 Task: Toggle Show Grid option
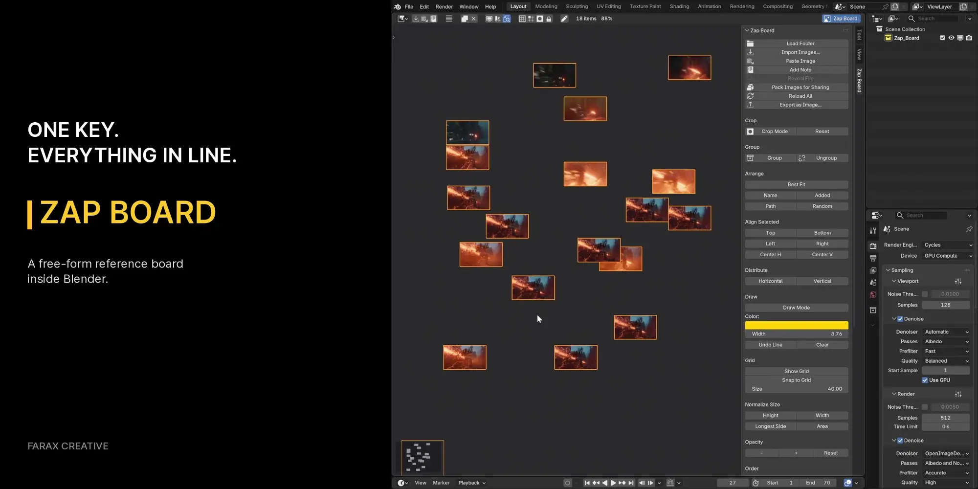(797, 372)
